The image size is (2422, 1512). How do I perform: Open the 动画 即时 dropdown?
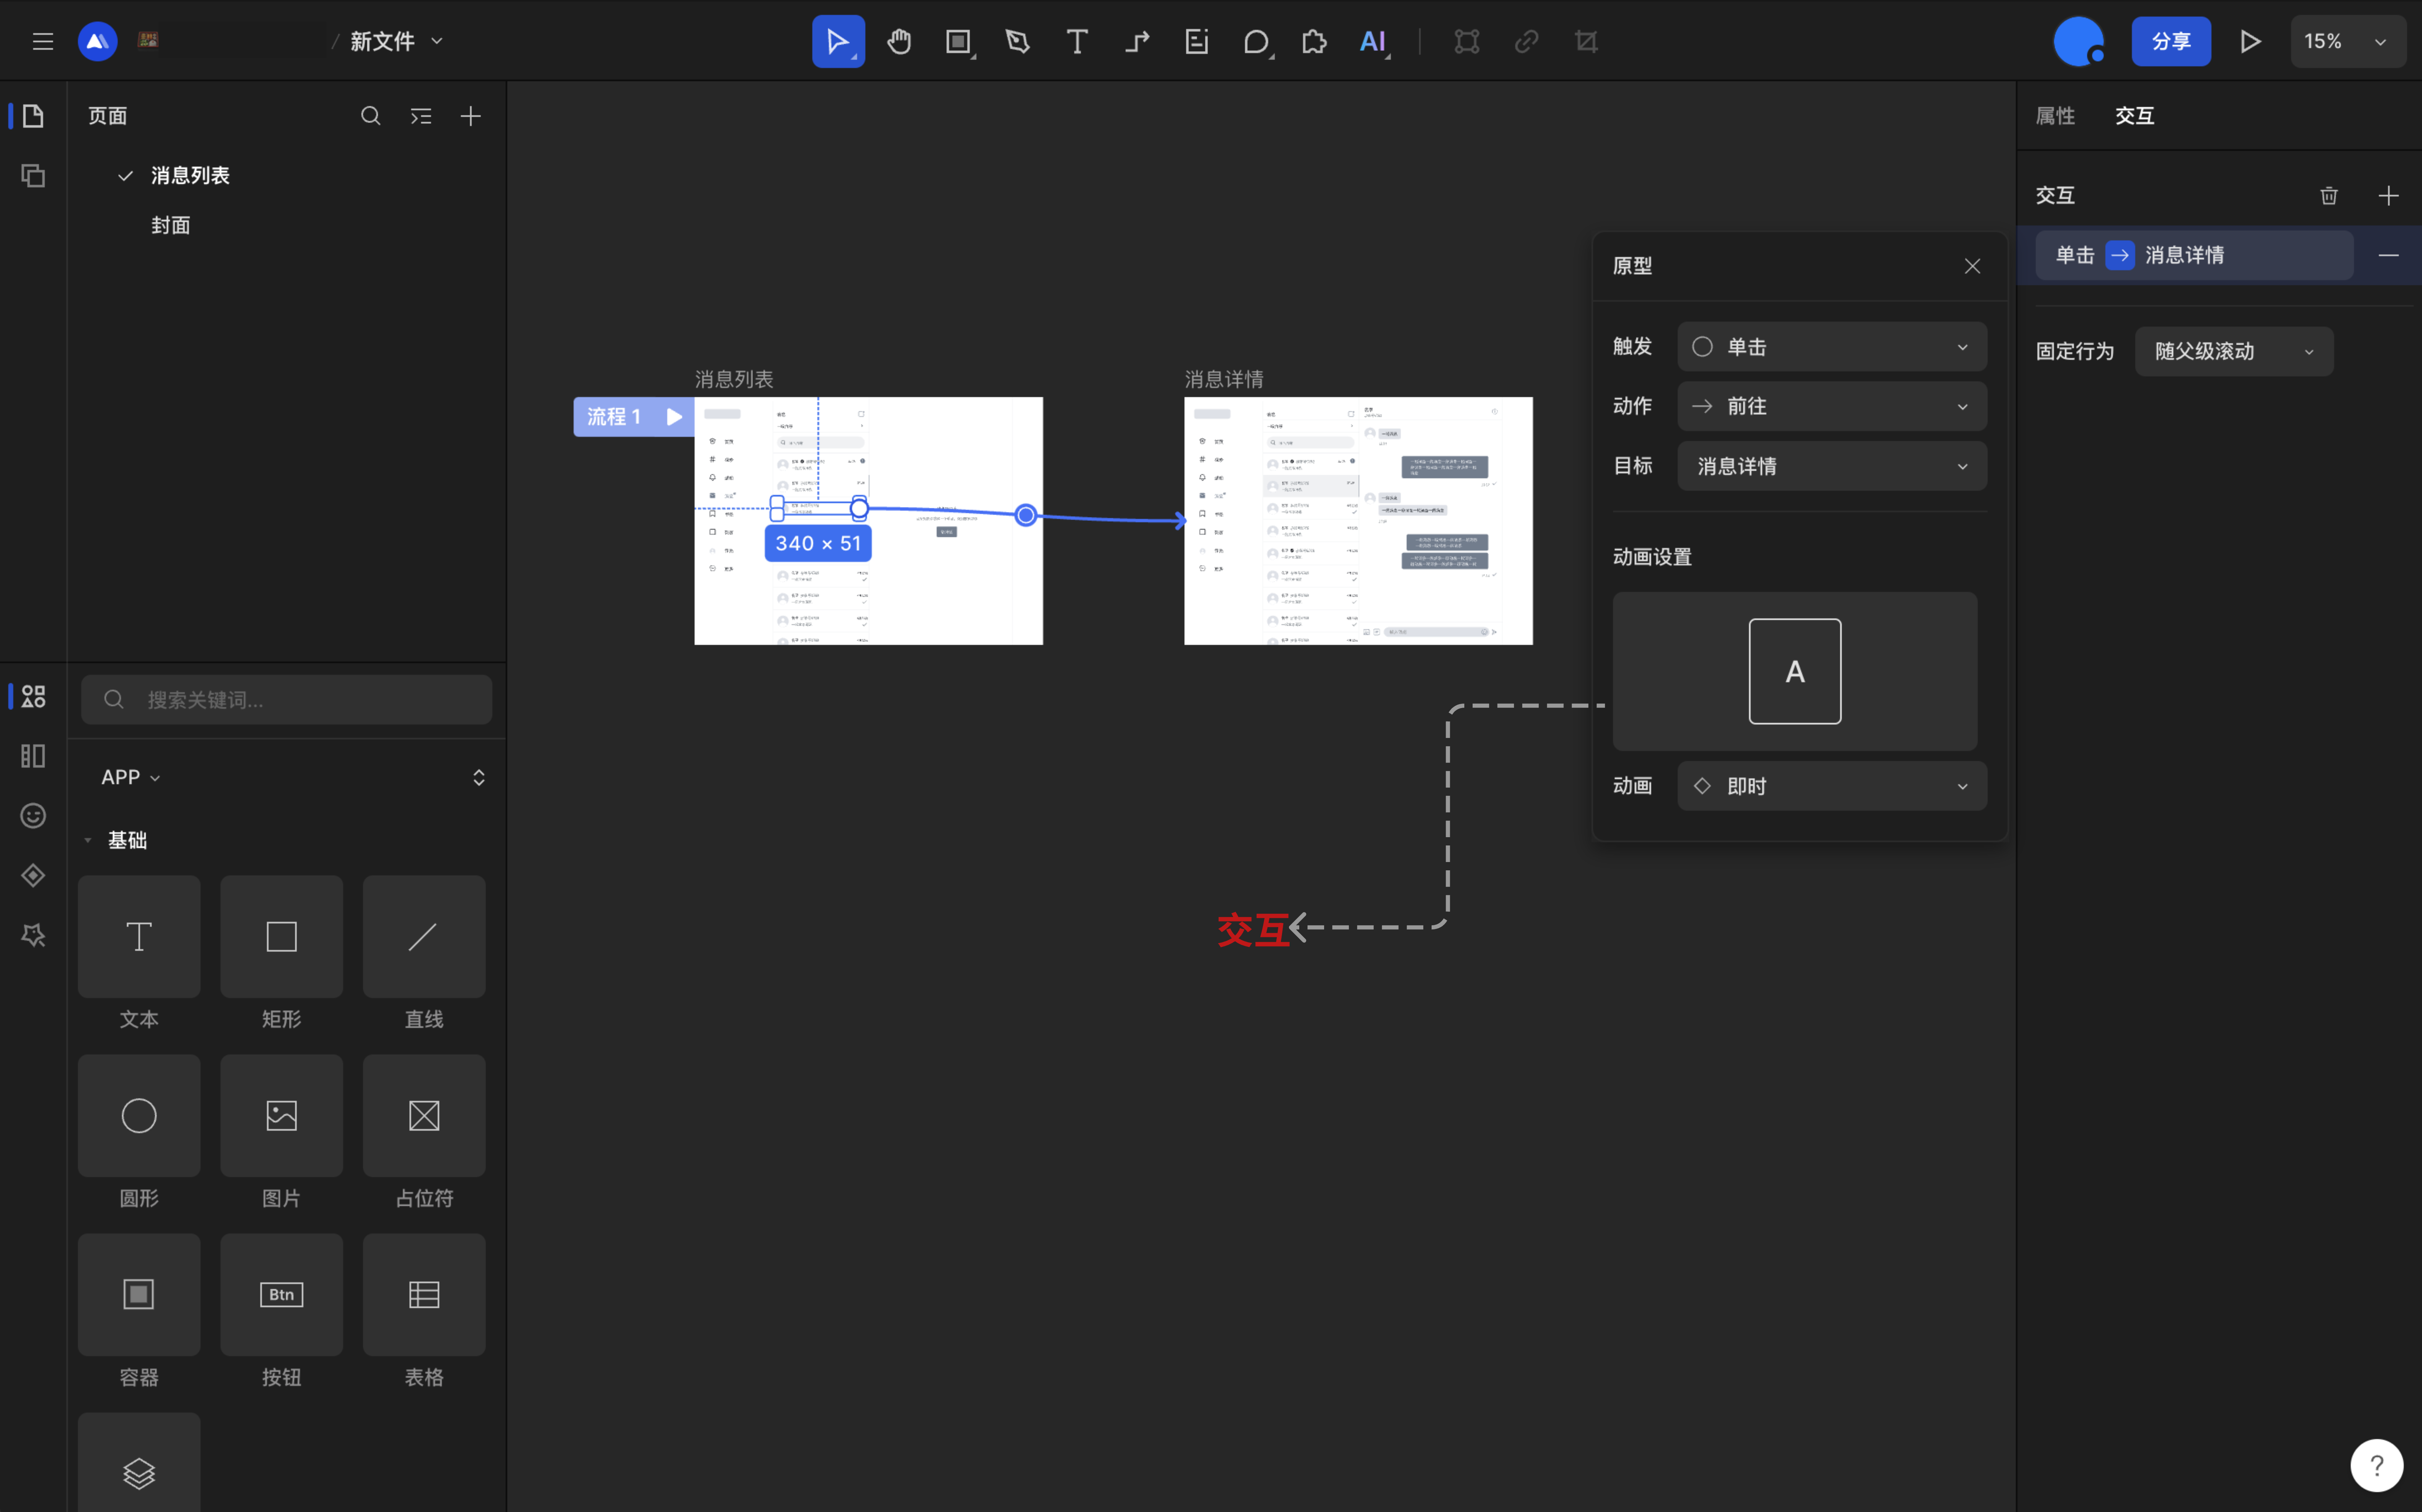coord(1832,786)
